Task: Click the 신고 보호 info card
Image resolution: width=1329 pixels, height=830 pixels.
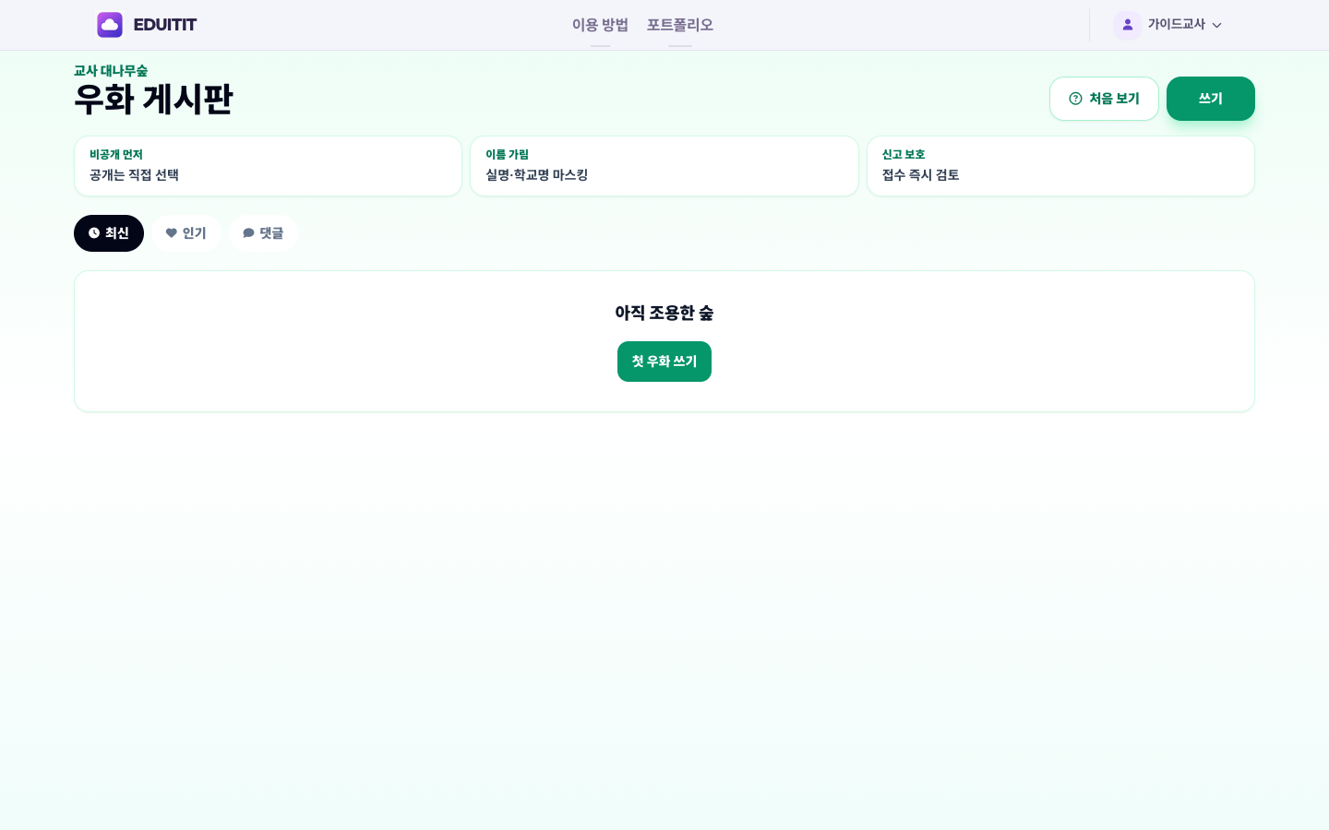Action: pos(1060,166)
